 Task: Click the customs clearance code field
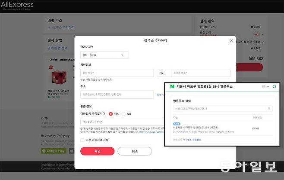[x=122, y=122]
